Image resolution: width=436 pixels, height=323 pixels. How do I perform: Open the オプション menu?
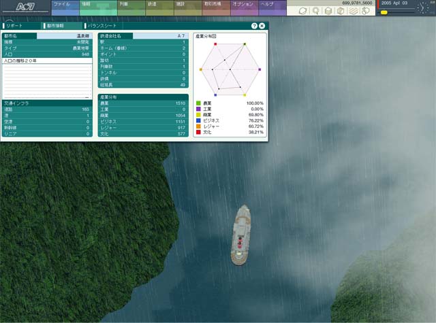pyautogui.click(x=245, y=7)
